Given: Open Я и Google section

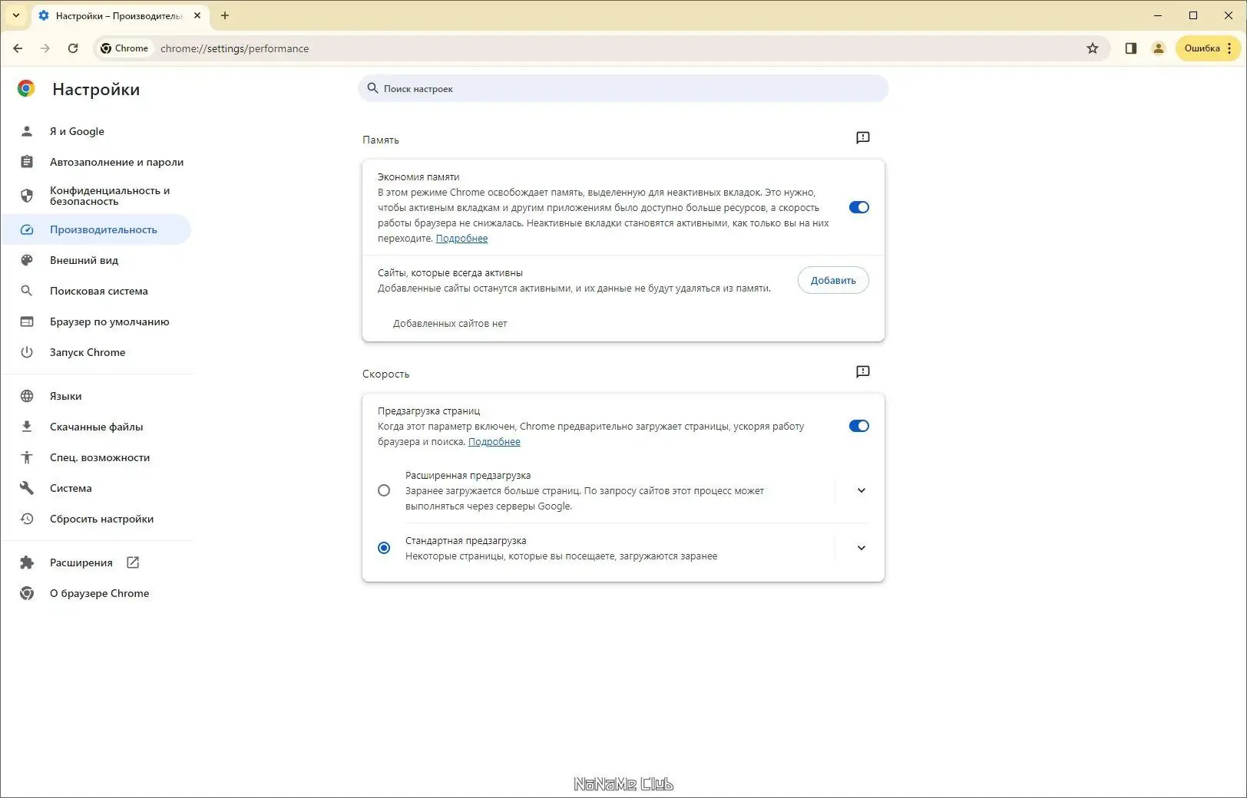Looking at the screenshot, I should 97,131.
